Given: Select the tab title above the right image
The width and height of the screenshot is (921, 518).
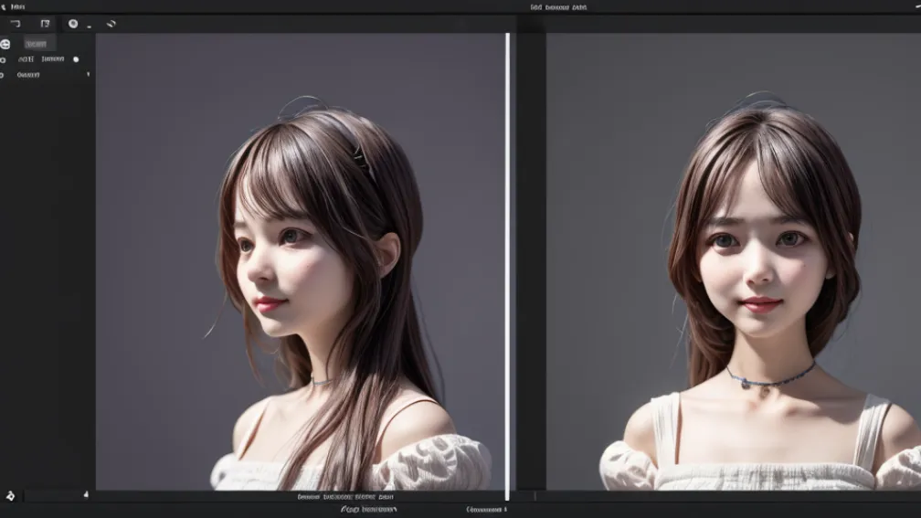Looking at the screenshot, I should [x=558, y=7].
